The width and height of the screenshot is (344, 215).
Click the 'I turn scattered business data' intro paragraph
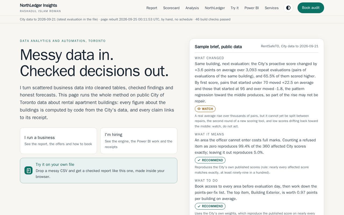[x=97, y=102]
